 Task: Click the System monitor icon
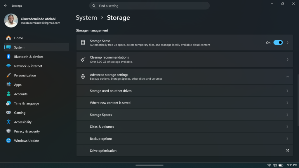coord(8,47)
